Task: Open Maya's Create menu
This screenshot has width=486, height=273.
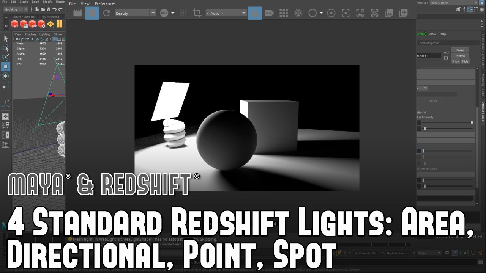Action: pos(24,2)
